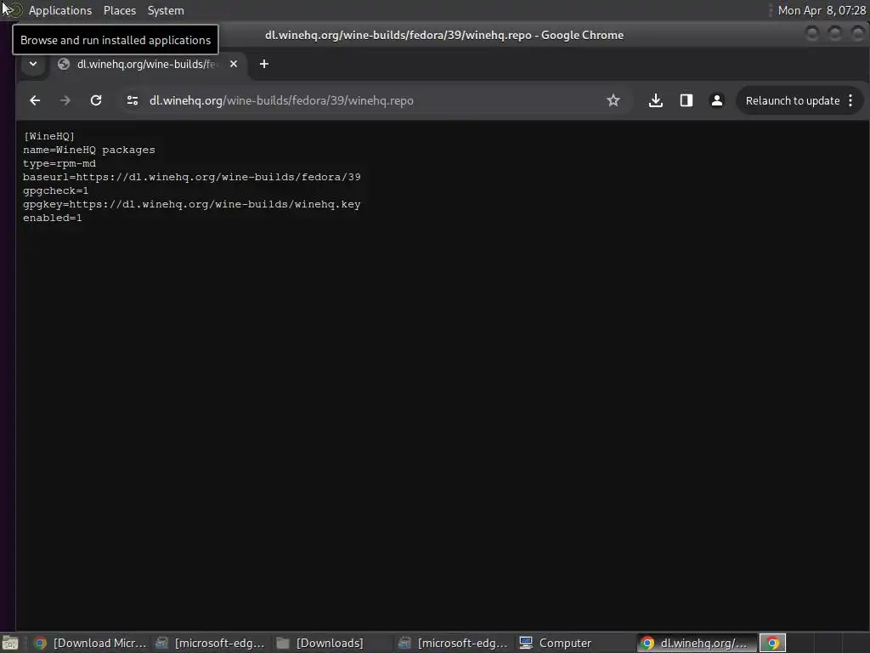This screenshot has height=653, width=870.
Task: Switch to first microsoft-edge taskbar window
Action: pyautogui.click(x=211, y=643)
